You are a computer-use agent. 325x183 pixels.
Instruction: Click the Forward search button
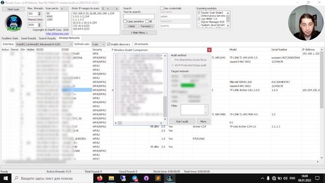pyautogui.click(x=147, y=26)
